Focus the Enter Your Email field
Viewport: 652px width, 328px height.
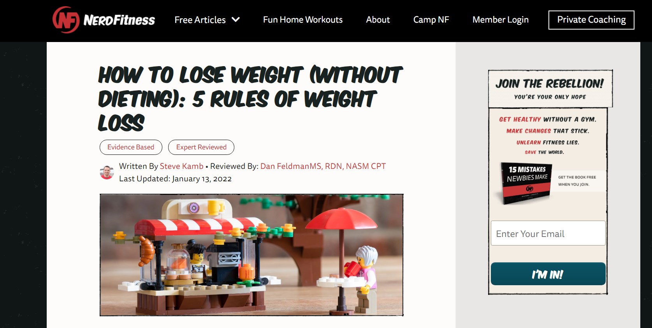pyautogui.click(x=548, y=233)
